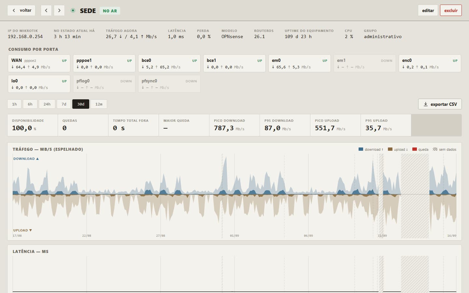
Task: Go back with the voltar button
Action: click(x=21, y=10)
